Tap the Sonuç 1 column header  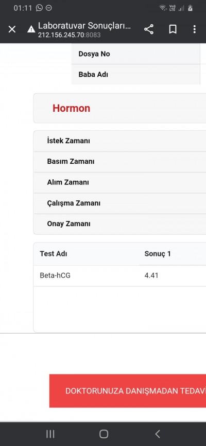point(158,254)
